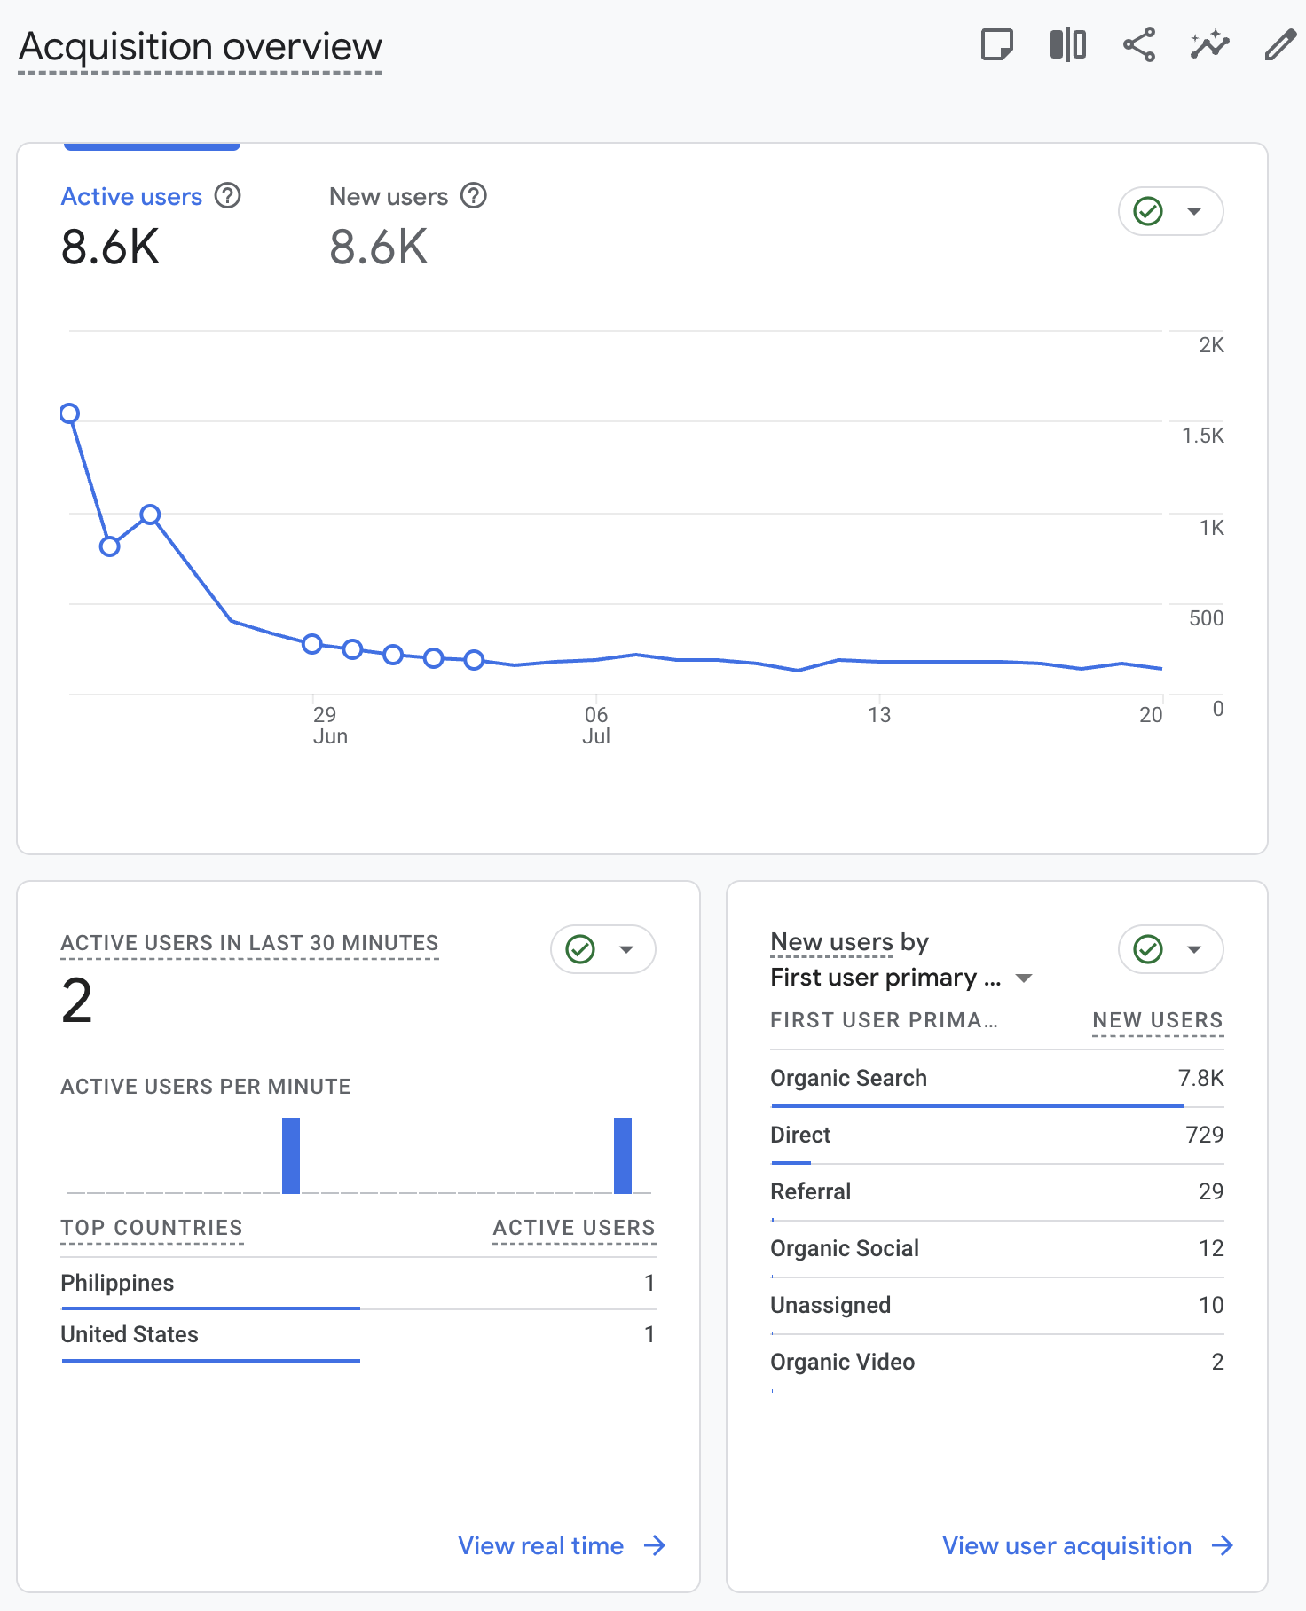Click green check in New users by card
This screenshot has height=1611, width=1306.
point(1148,949)
